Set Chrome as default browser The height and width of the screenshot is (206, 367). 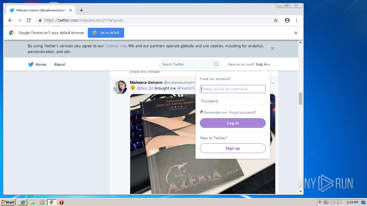pos(106,33)
